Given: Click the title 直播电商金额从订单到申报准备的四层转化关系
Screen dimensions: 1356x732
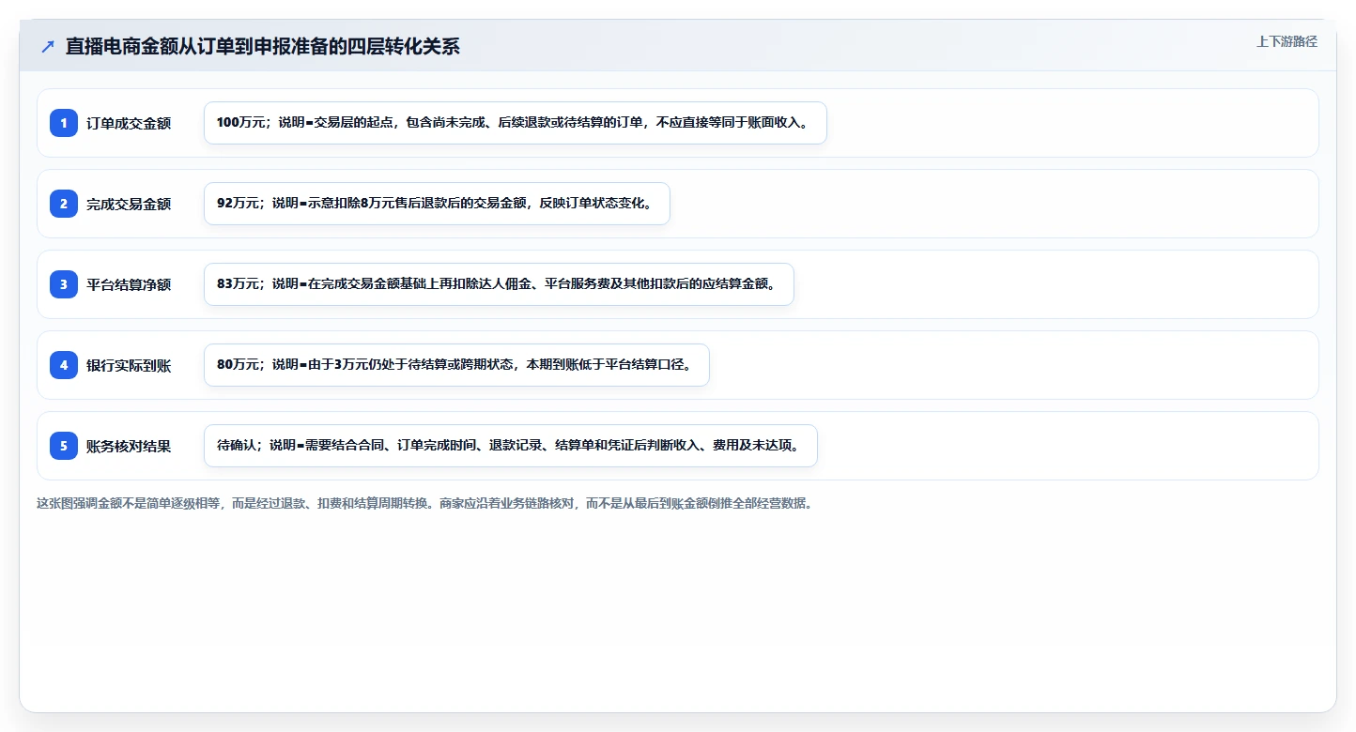Looking at the screenshot, I should [x=263, y=46].
